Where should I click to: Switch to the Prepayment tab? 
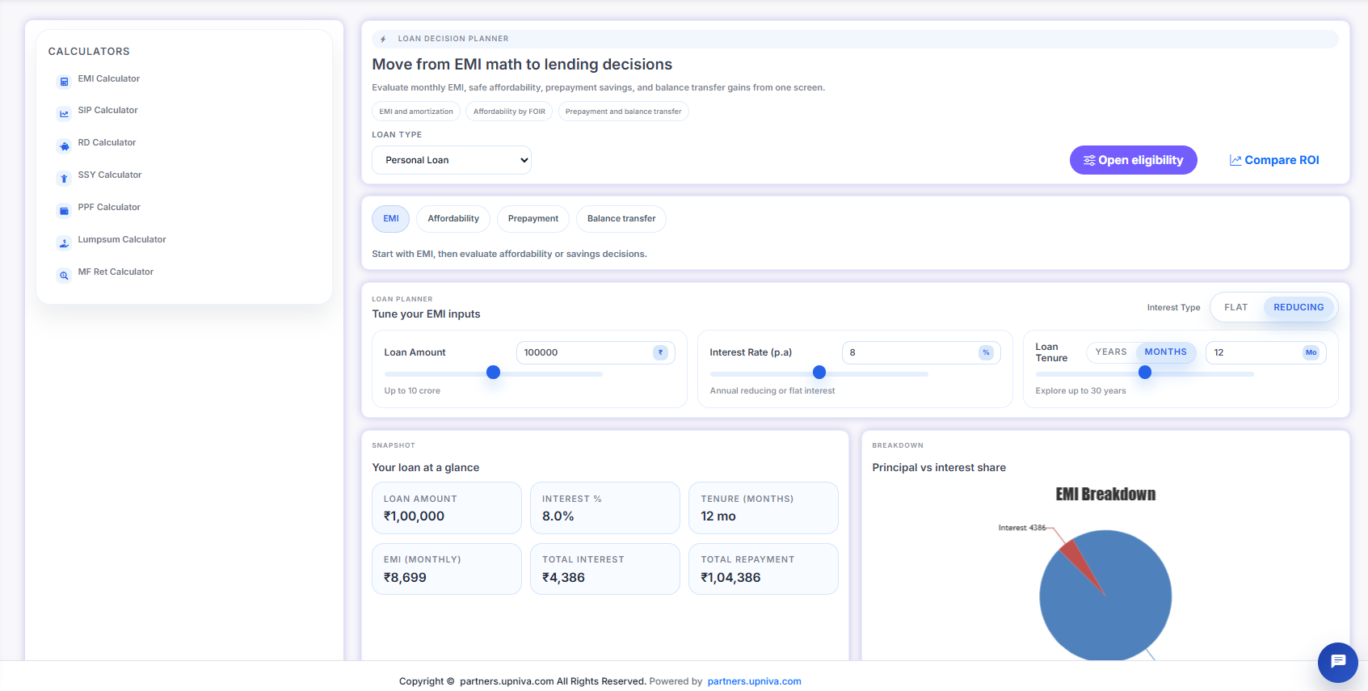pos(533,219)
